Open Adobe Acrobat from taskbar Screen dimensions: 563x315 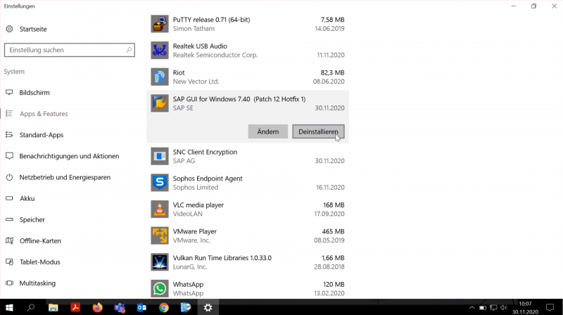point(75,307)
